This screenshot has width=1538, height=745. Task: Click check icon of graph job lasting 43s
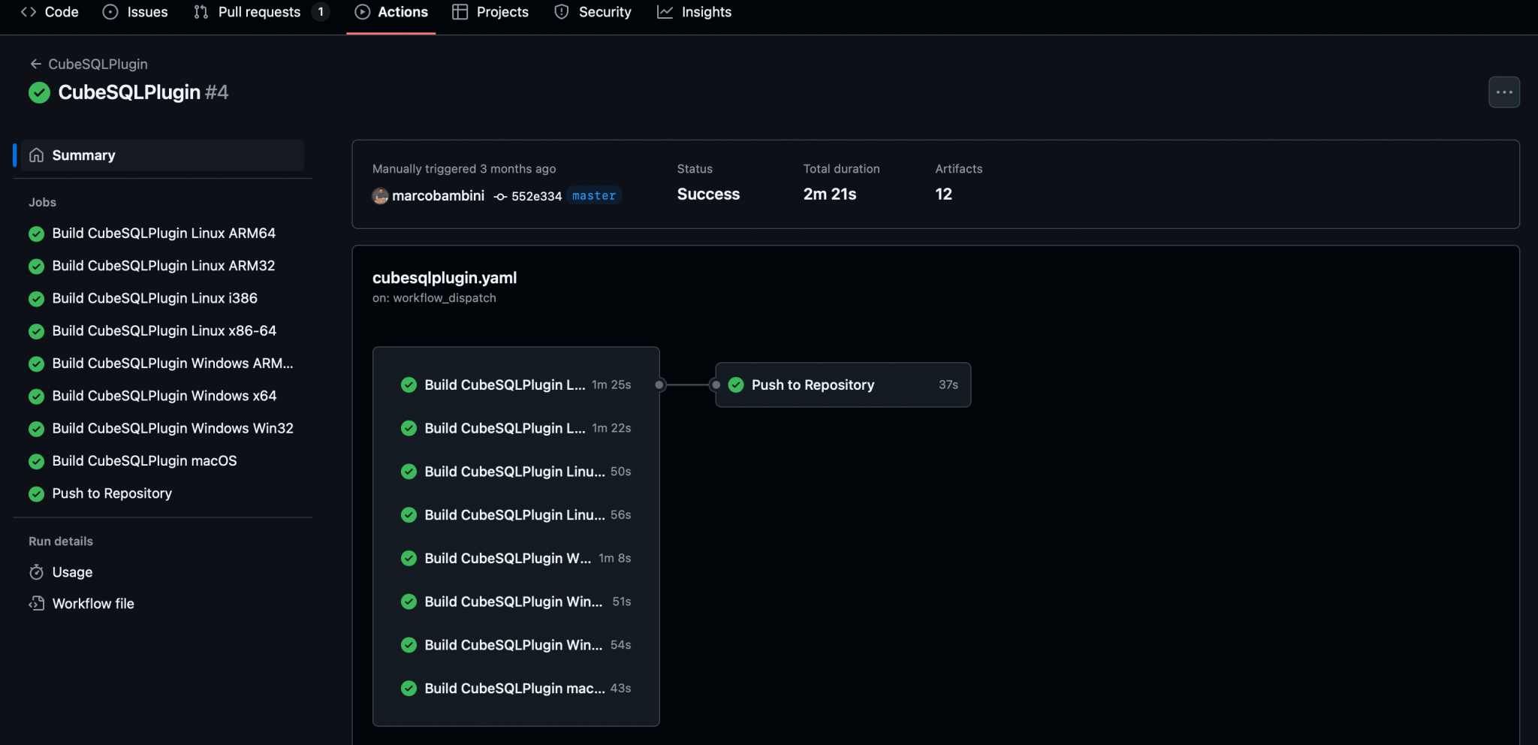(409, 689)
